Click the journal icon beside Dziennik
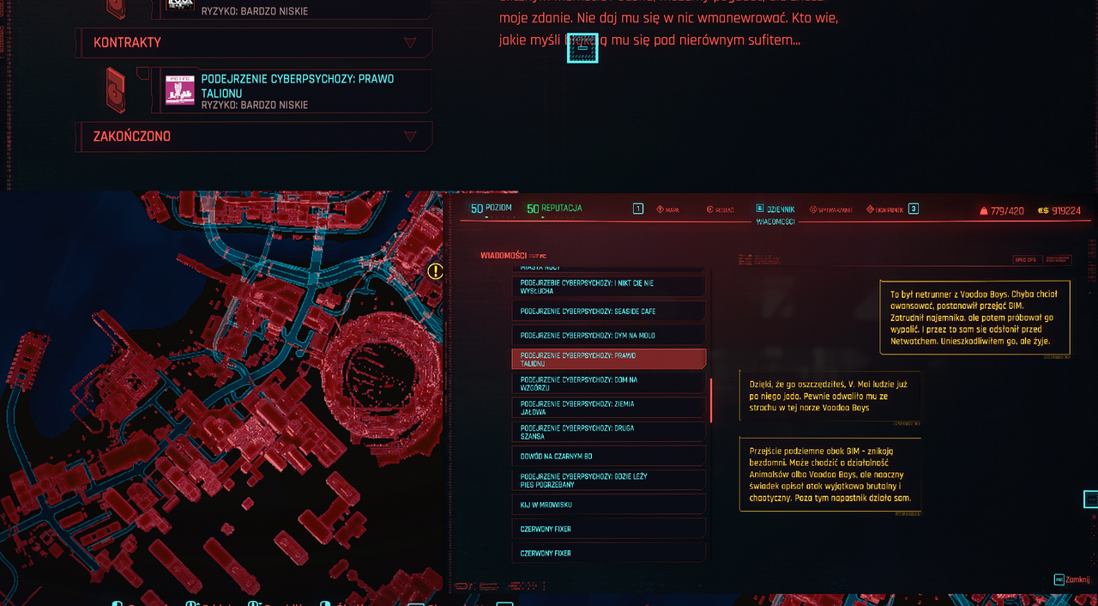This screenshot has width=1098, height=606. [760, 209]
